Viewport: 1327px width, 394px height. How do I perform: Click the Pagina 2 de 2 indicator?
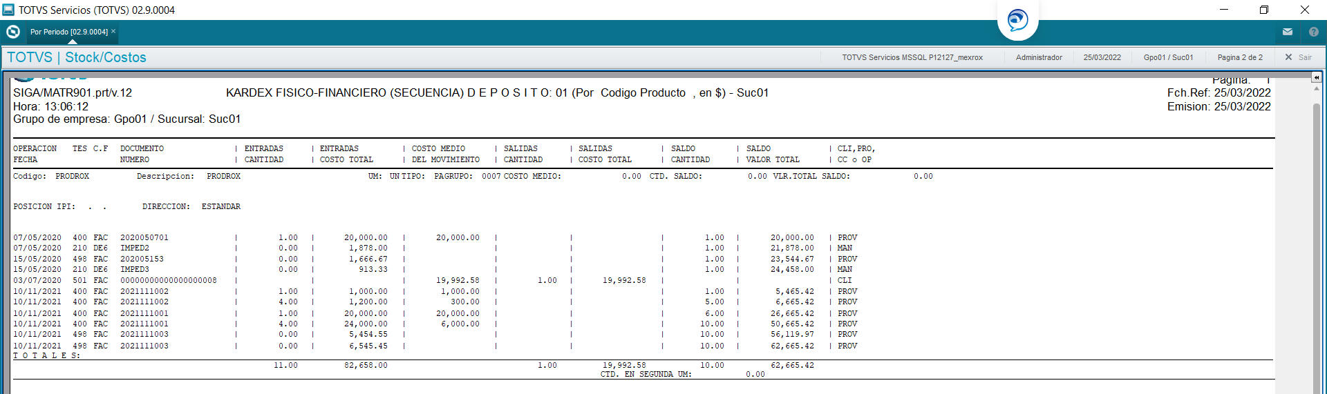[x=1240, y=57]
